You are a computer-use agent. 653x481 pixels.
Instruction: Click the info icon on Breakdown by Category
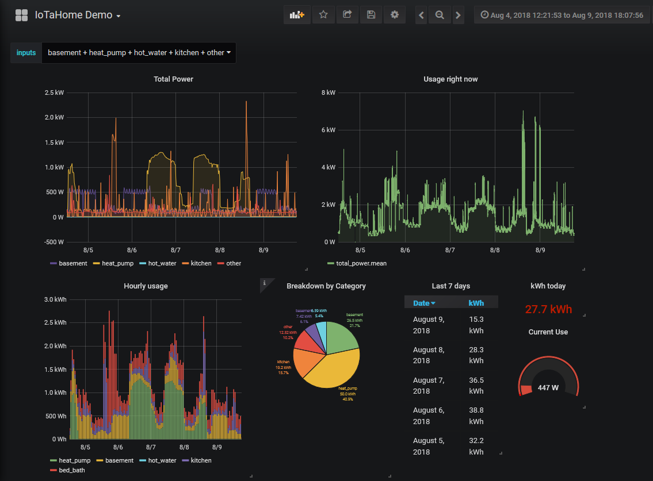coord(265,284)
